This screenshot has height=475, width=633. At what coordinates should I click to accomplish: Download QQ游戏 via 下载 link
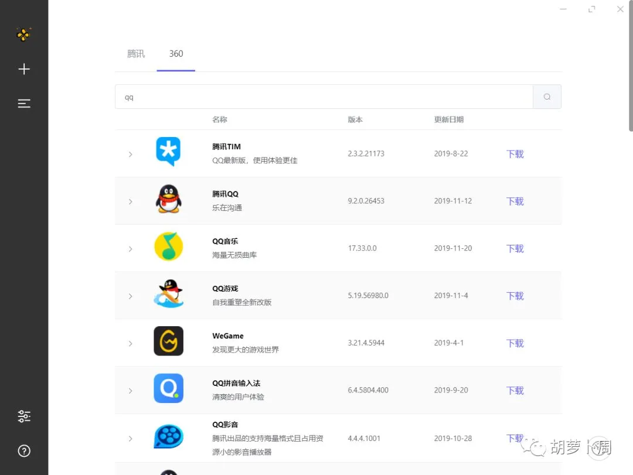[x=515, y=296]
